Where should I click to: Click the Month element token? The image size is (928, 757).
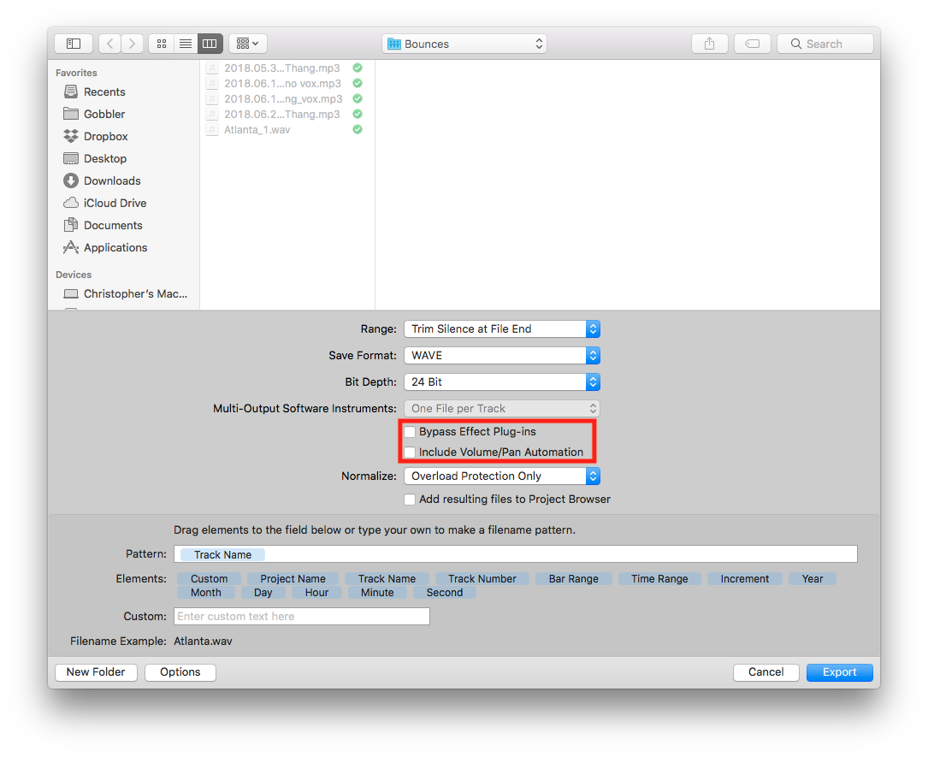pyautogui.click(x=206, y=593)
